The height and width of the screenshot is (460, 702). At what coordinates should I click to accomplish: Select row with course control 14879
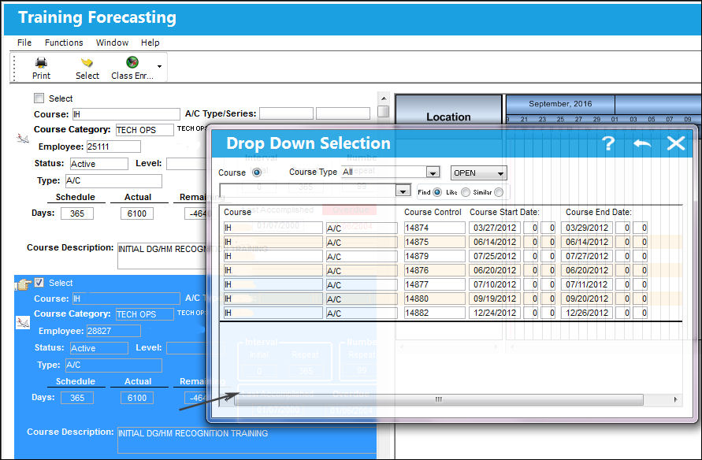(435, 257)
